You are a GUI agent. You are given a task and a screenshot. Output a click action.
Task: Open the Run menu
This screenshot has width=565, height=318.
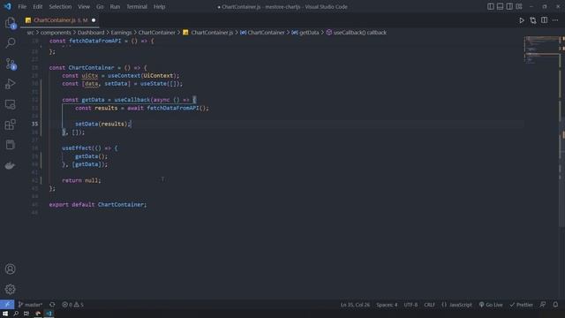point(115,6)
